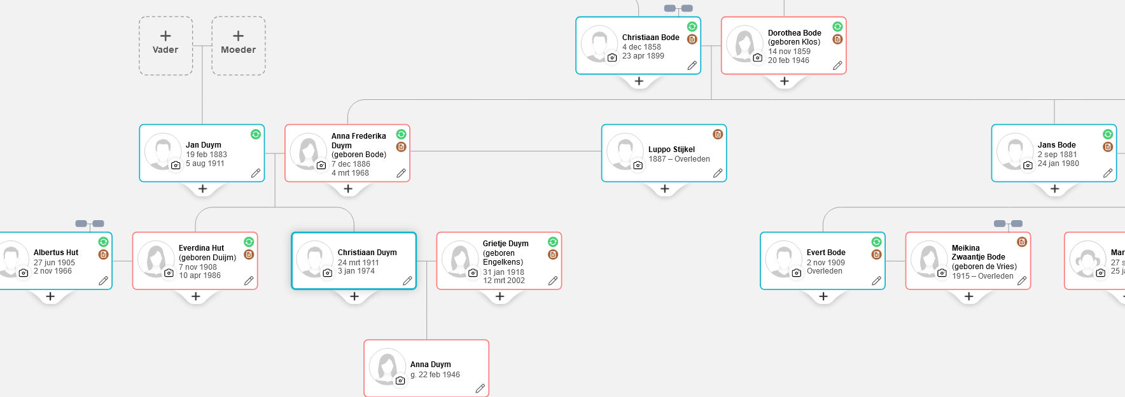
Task: Edit Meikina Zwaantje Bode with the pencil
Action: tap(1022, 281)
